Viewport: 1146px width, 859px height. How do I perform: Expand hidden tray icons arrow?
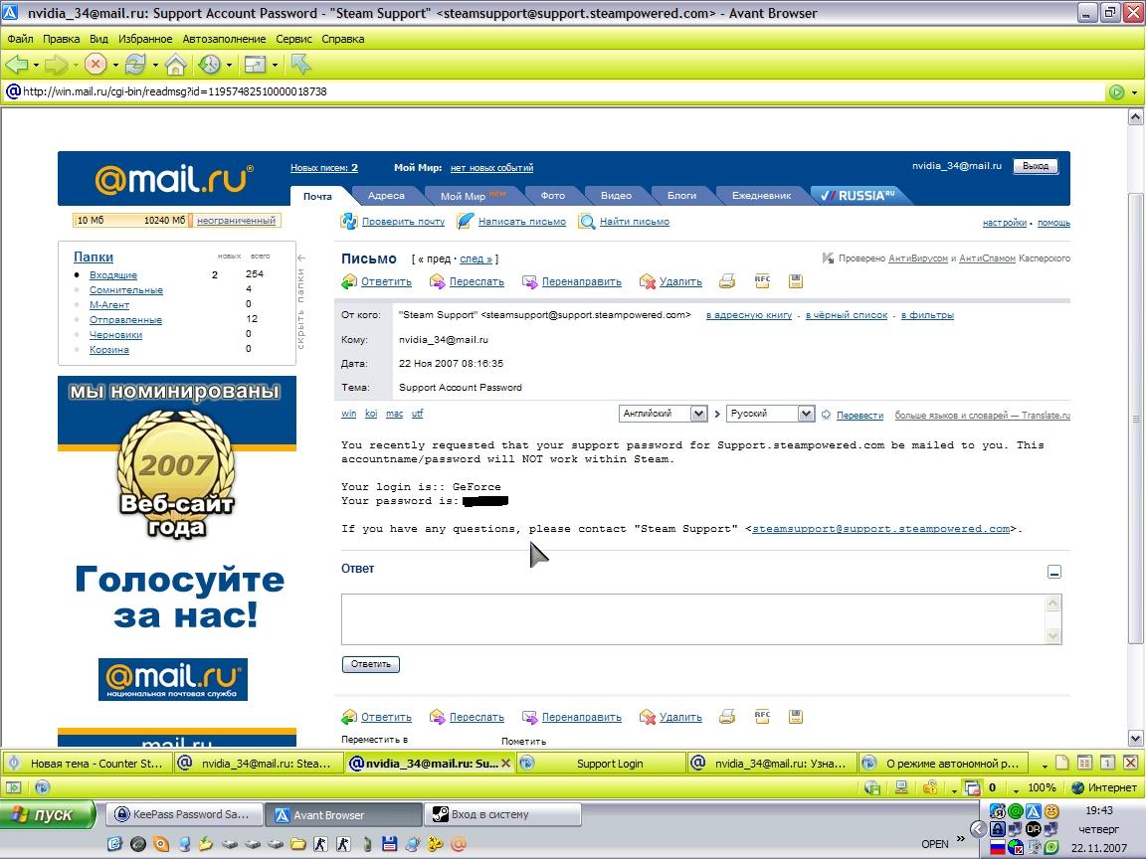978,829
